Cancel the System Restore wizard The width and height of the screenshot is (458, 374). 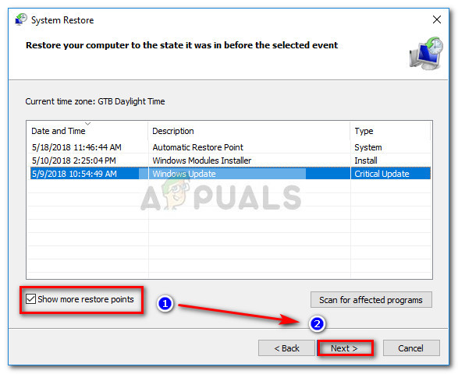(411, 348)
